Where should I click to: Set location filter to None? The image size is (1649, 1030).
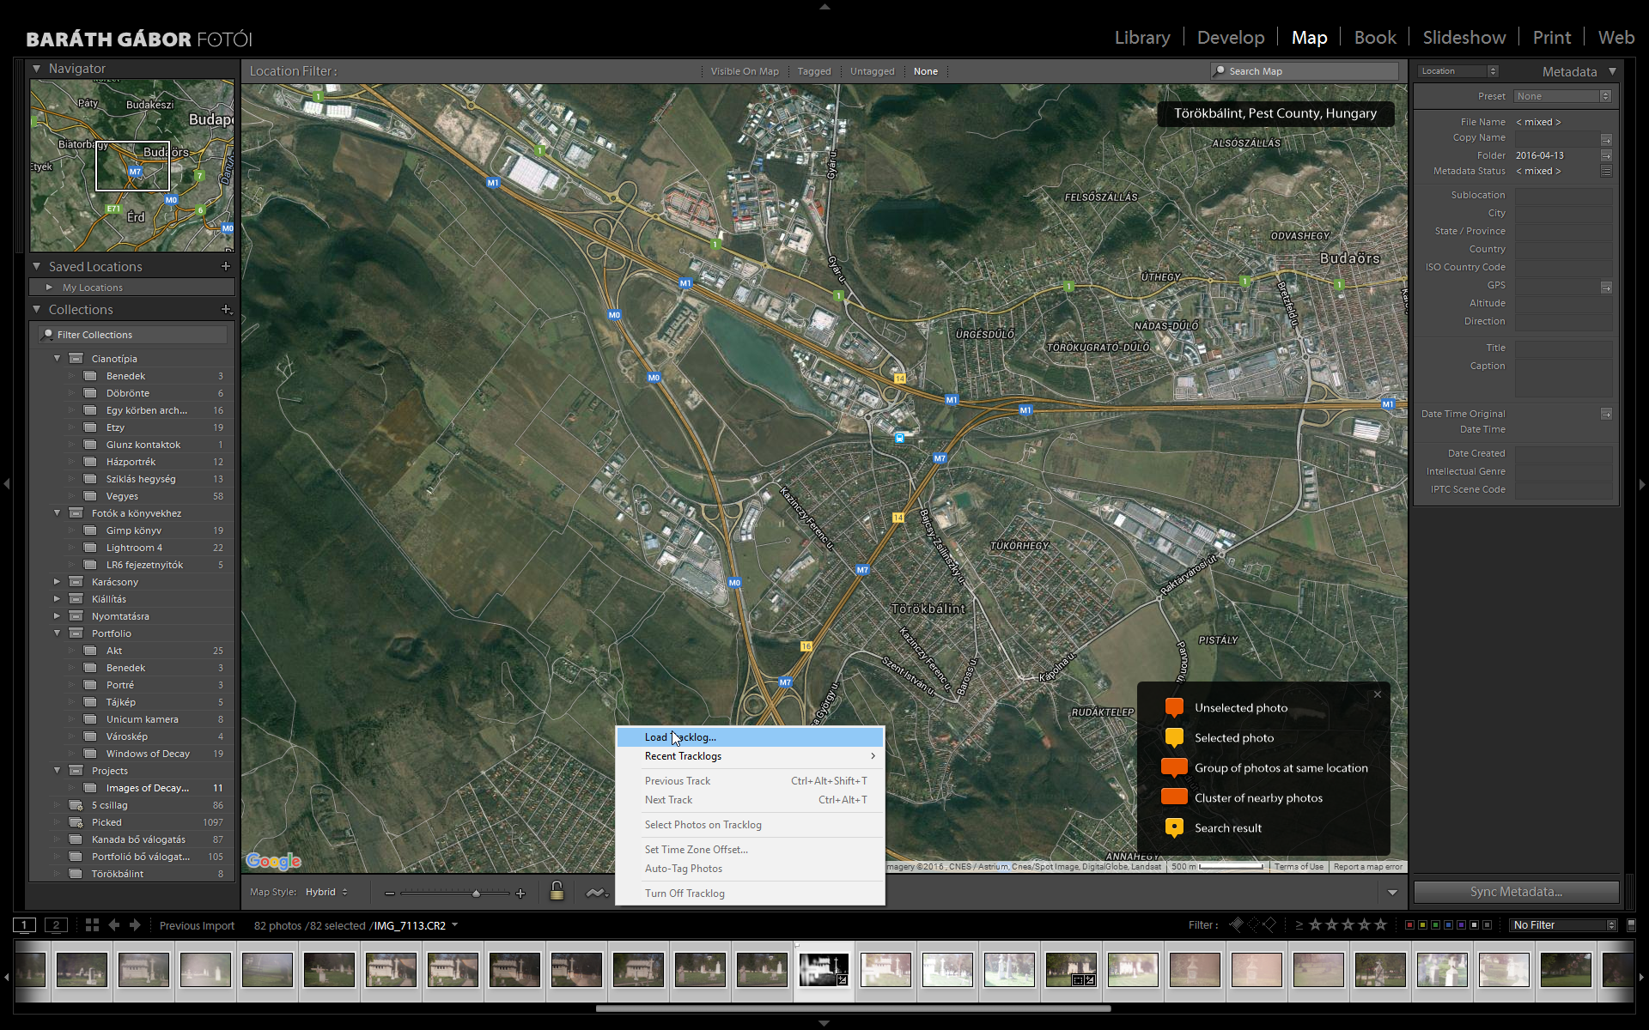[x=926, y=71]
